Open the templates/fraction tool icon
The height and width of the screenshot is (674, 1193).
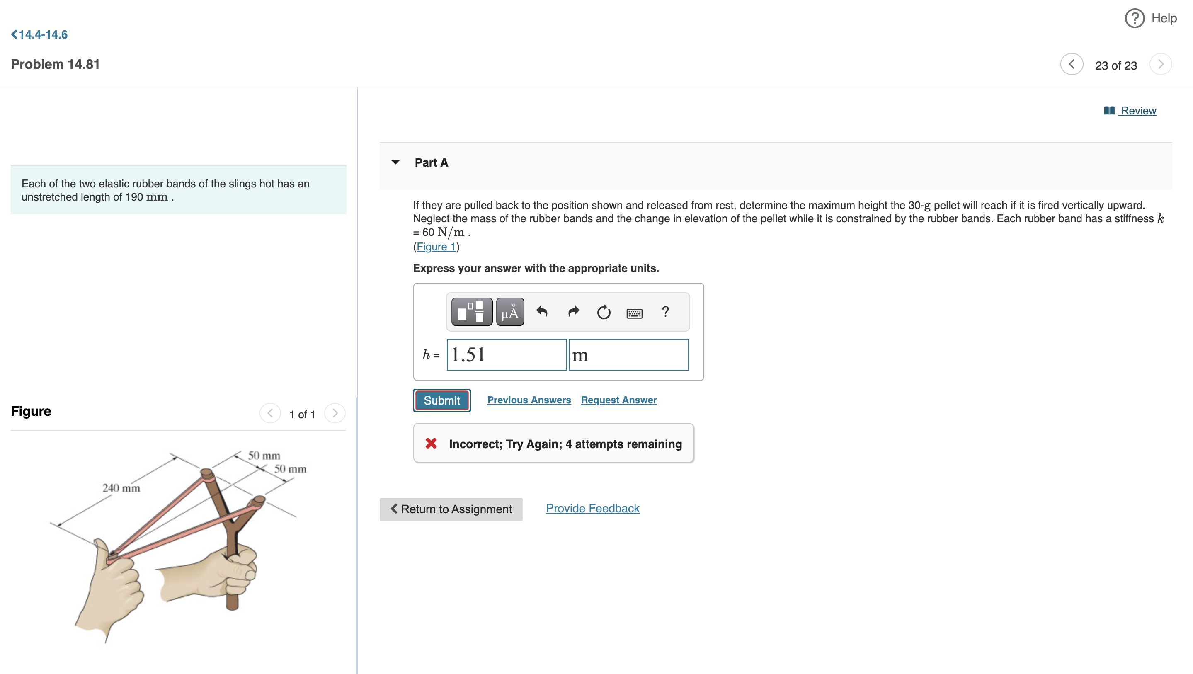(x=471, y=312)
